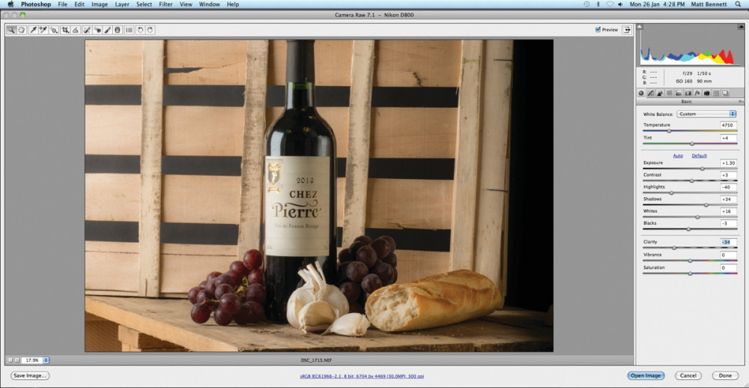
Task: Select the Adjustment Brush tool
Action: click(108, 30)
